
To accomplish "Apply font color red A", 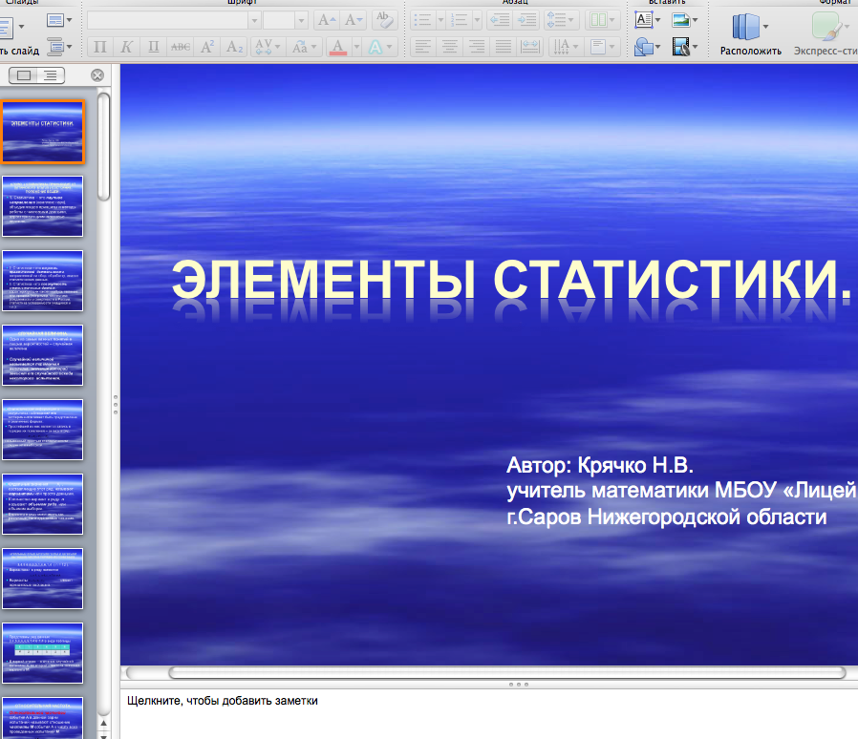I will (338, 47).
